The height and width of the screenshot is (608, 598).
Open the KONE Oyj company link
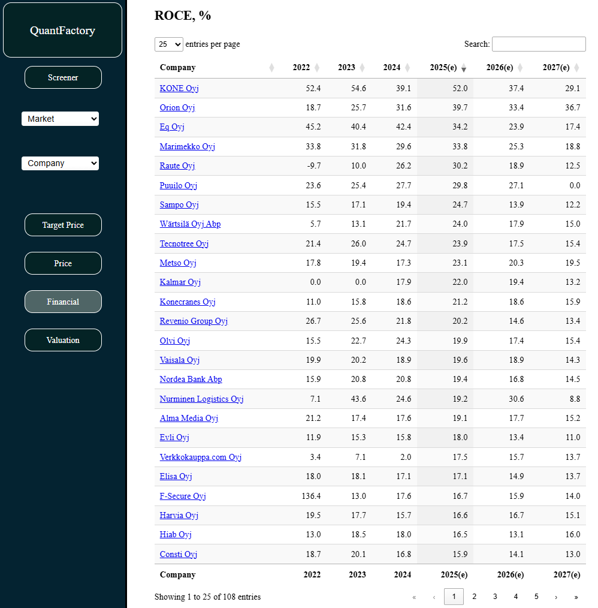[x=179, y=88]
